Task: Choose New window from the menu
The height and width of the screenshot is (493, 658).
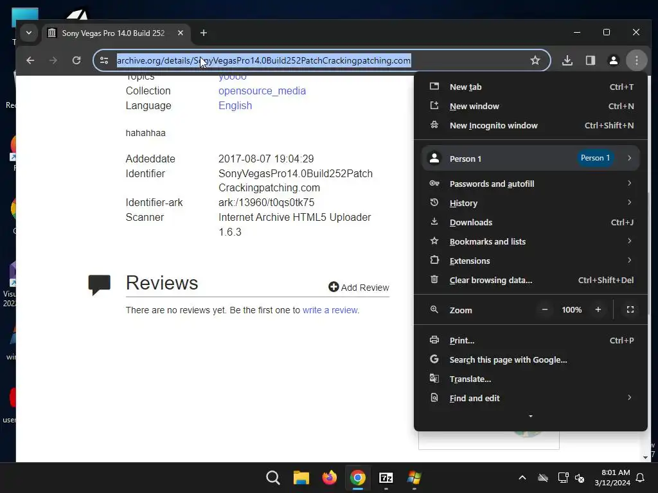Action: click(531, 106)
